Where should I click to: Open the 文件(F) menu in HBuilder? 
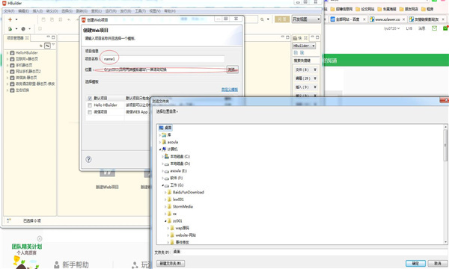point(9,11)
